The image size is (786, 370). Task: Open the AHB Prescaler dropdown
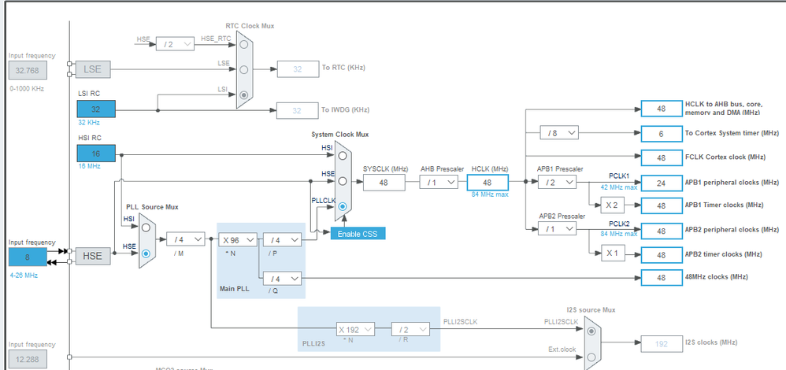click(439, 183)
